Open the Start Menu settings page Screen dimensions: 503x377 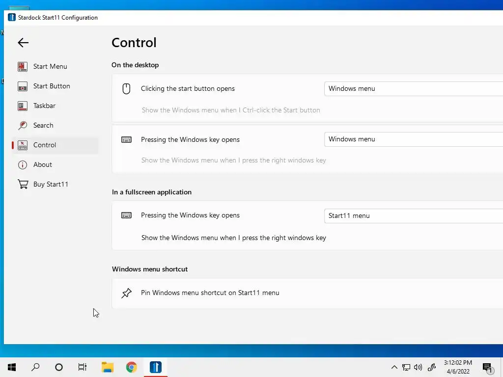coord(55,66)
